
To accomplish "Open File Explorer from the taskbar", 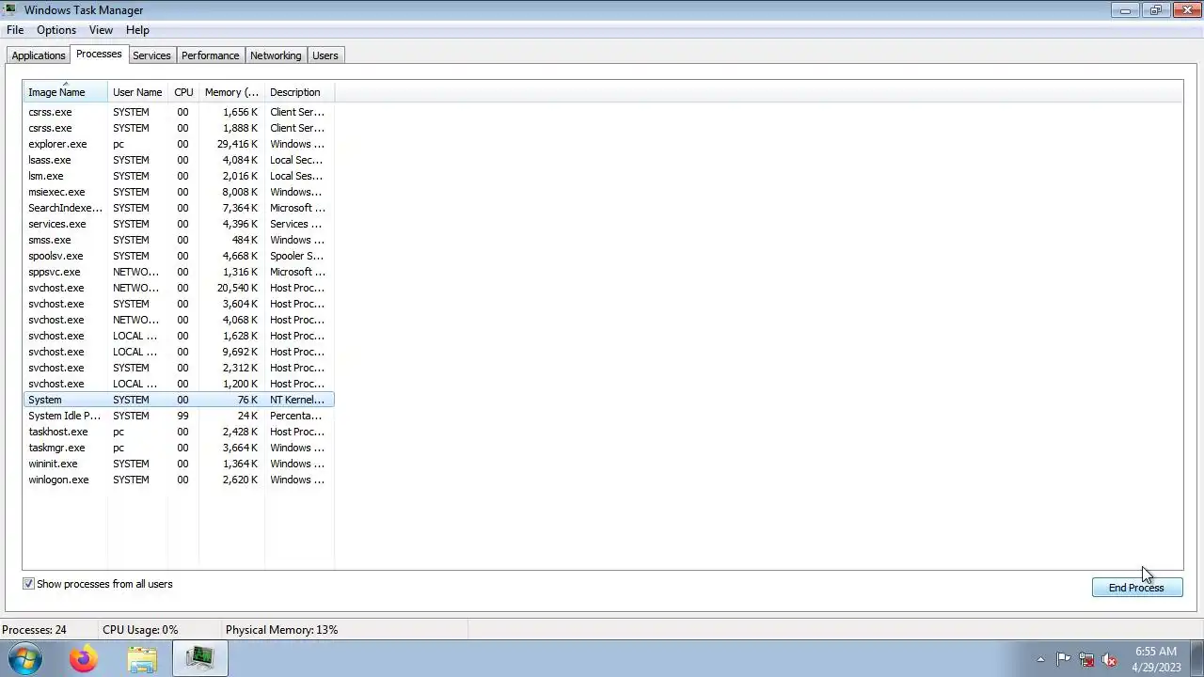I will point(142,659).
